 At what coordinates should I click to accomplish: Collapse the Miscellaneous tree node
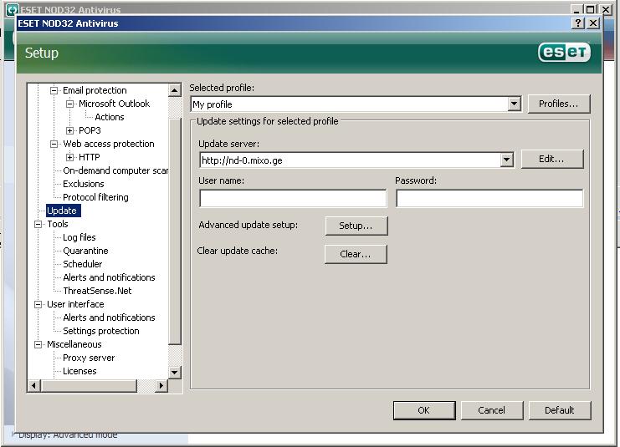(x=38, y=344)
